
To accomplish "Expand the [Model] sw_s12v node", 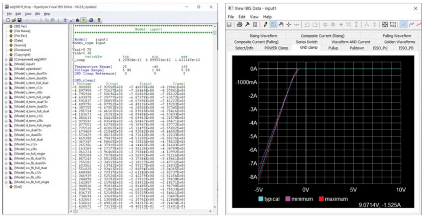I will tap(6, 144).
